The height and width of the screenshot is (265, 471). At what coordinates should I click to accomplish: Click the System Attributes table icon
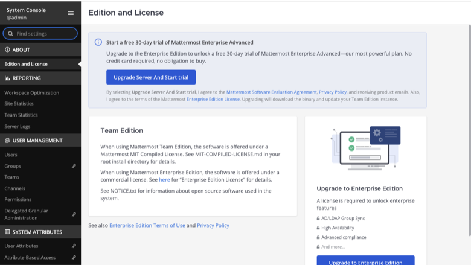(7, 232)
